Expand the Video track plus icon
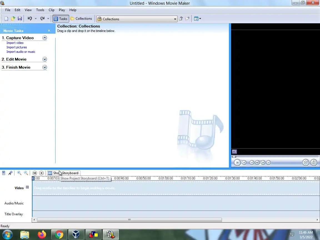320x240 pixels. (27, 187)
